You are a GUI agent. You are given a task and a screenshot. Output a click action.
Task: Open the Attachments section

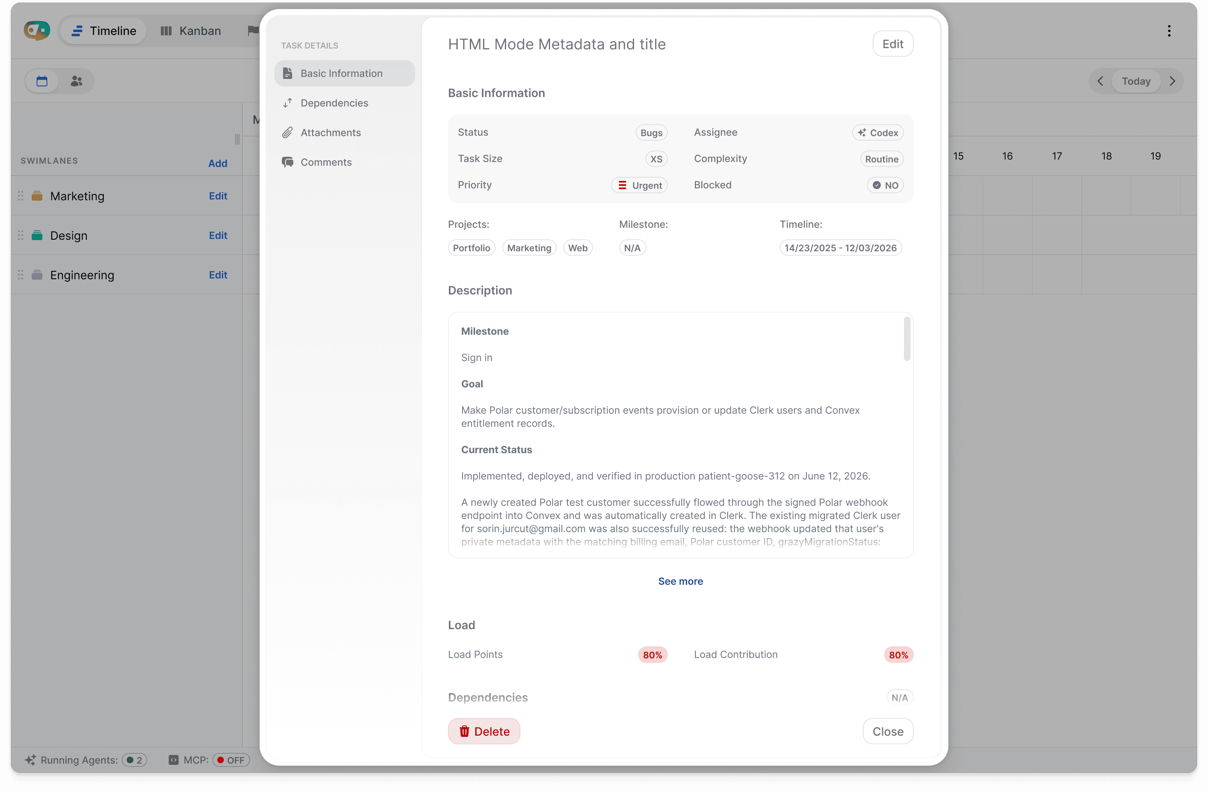point(345,132)
